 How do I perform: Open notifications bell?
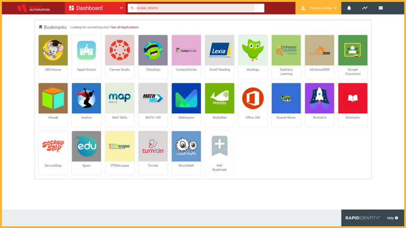(349, 8)
